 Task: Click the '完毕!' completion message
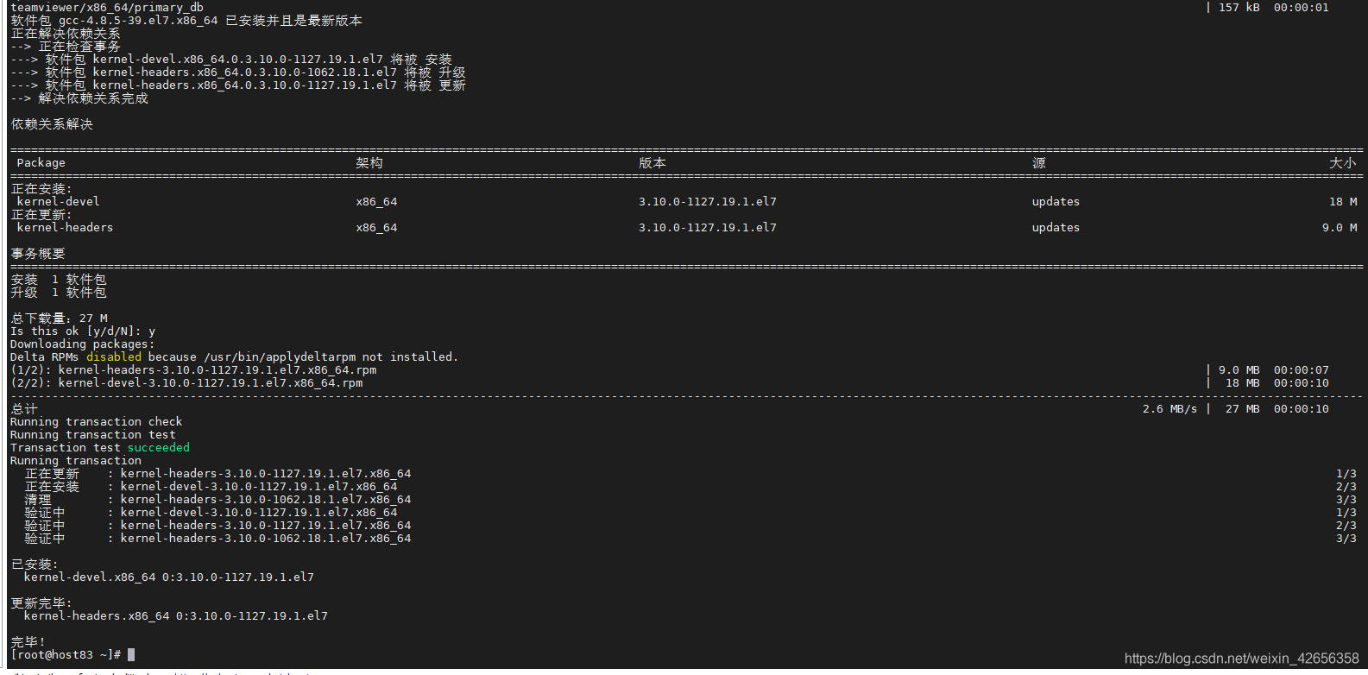pyautogui.click(x=28, y=642)
